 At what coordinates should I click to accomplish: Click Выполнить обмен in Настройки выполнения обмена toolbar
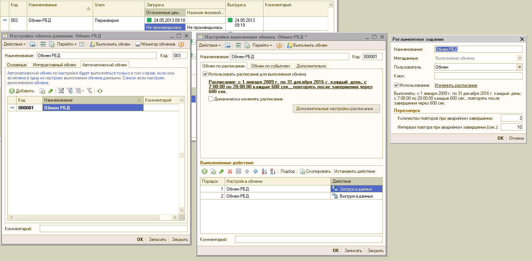click(307, 45)
